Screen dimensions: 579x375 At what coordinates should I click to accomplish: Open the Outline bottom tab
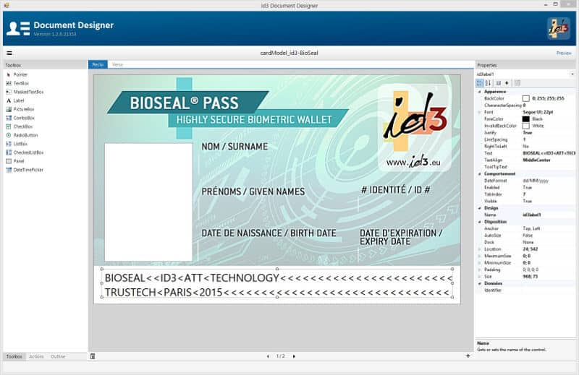pos(58,356)
